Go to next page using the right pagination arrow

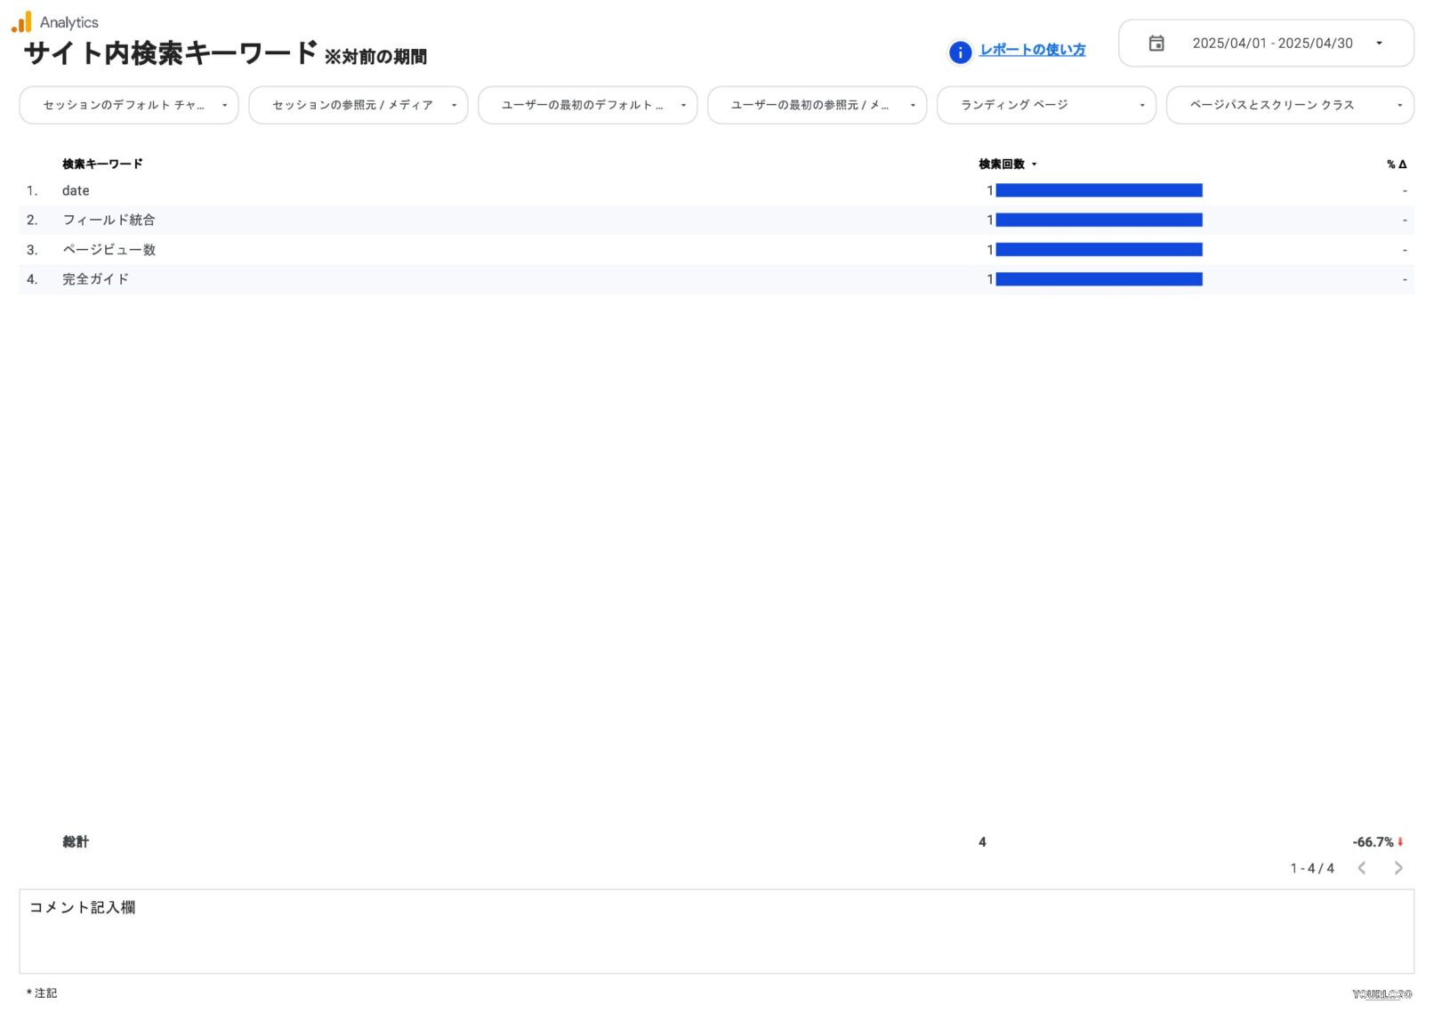tap(1398, 868)
